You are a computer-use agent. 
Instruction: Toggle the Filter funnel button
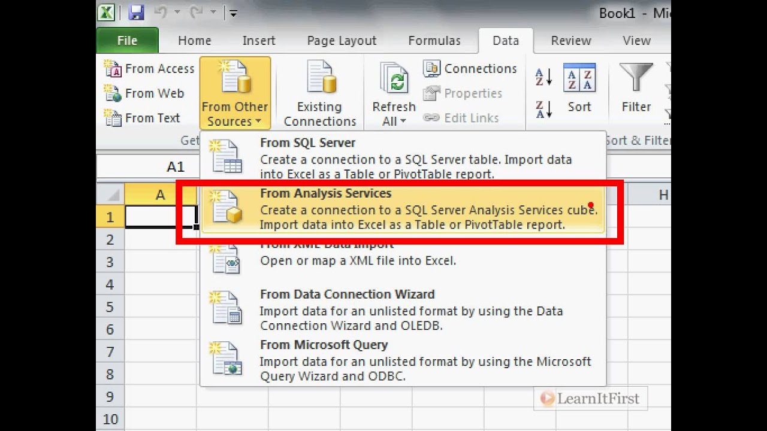[636, 88]
